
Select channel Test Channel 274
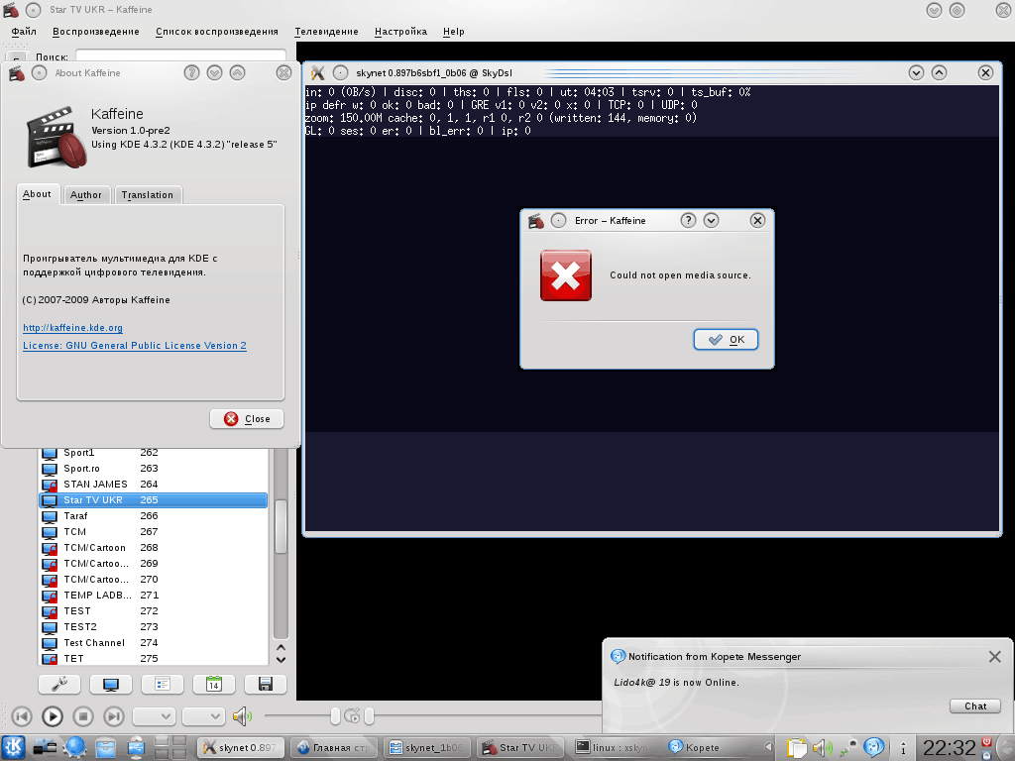tap(154, 643)
